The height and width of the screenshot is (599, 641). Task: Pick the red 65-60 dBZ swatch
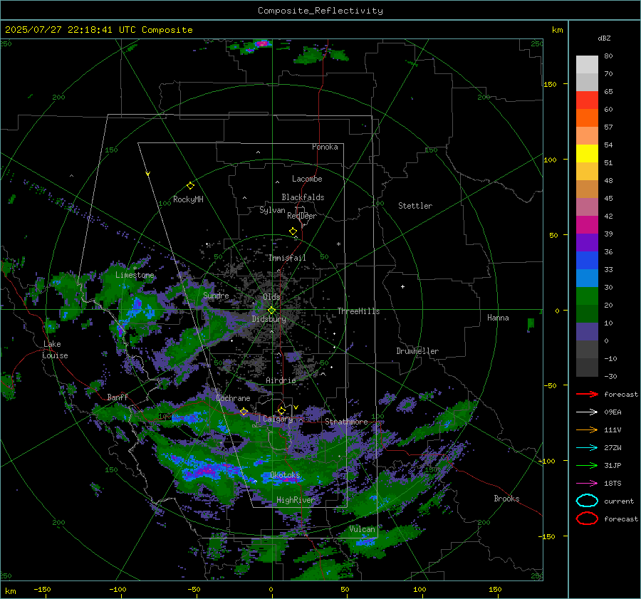[x=587, y=100]
